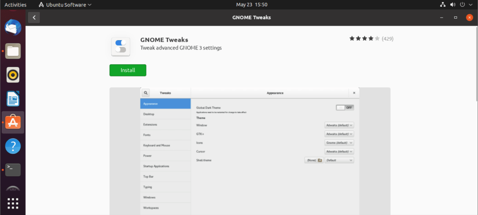Open the Shell theme Default dropdown

tap(339, 160)
